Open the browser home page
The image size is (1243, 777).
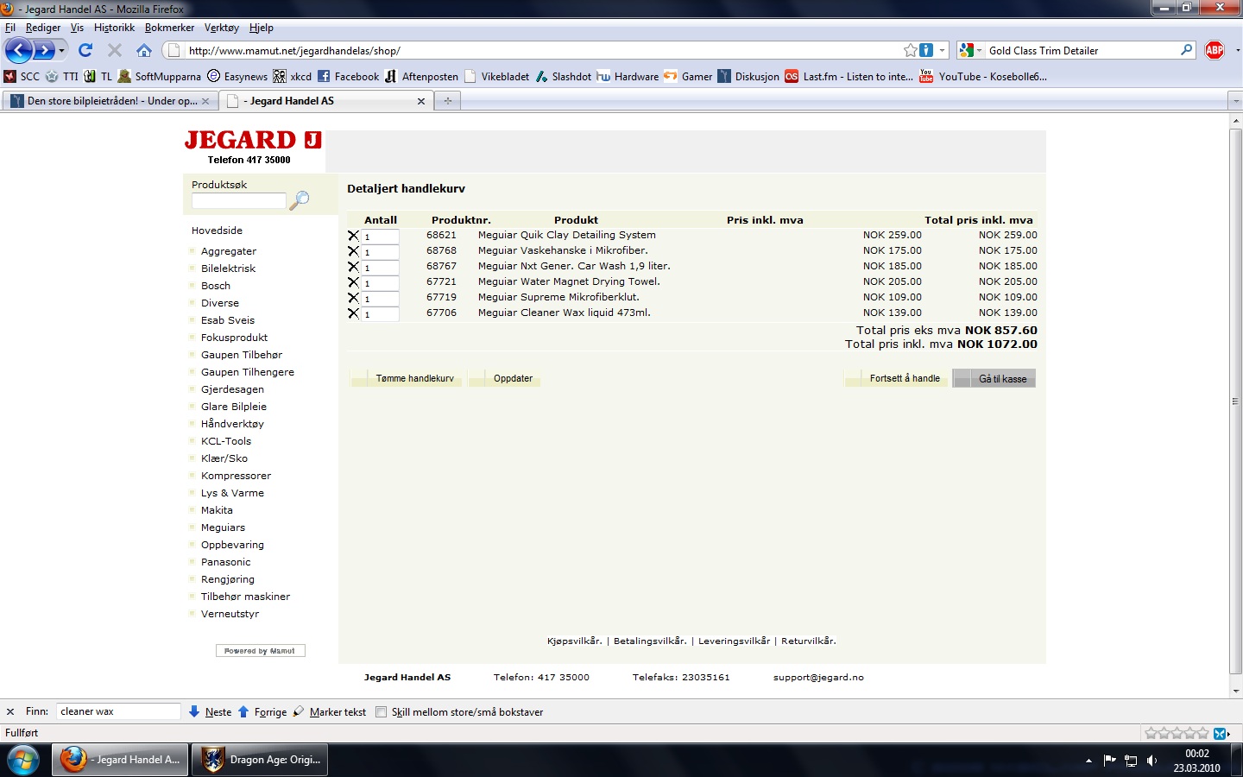click(x=144, y=50)
